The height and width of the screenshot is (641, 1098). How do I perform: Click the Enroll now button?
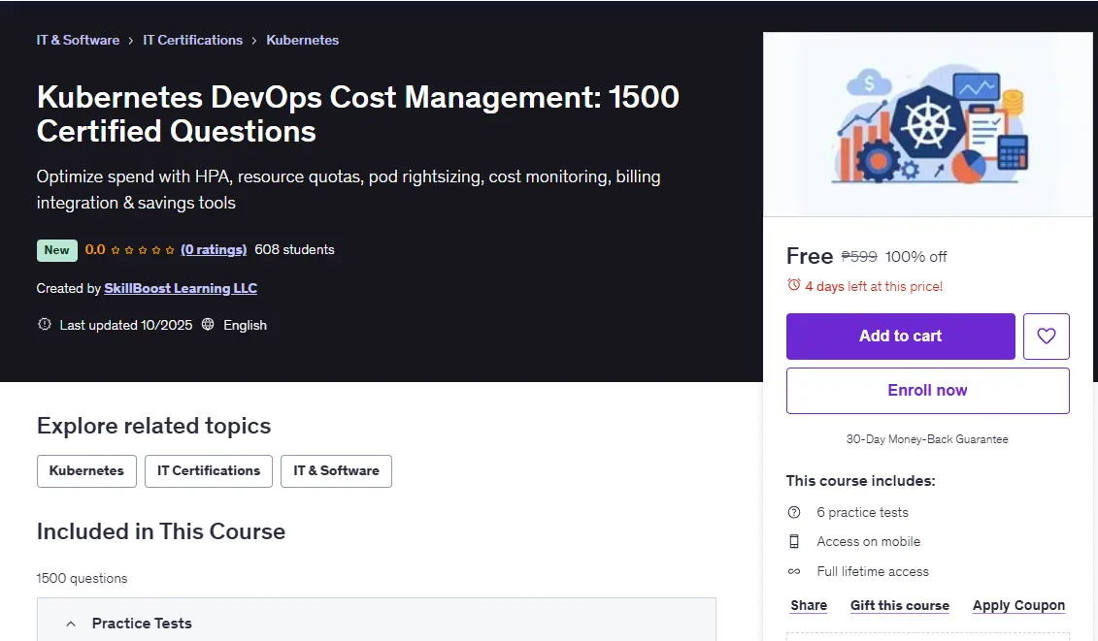pos(927,391)
